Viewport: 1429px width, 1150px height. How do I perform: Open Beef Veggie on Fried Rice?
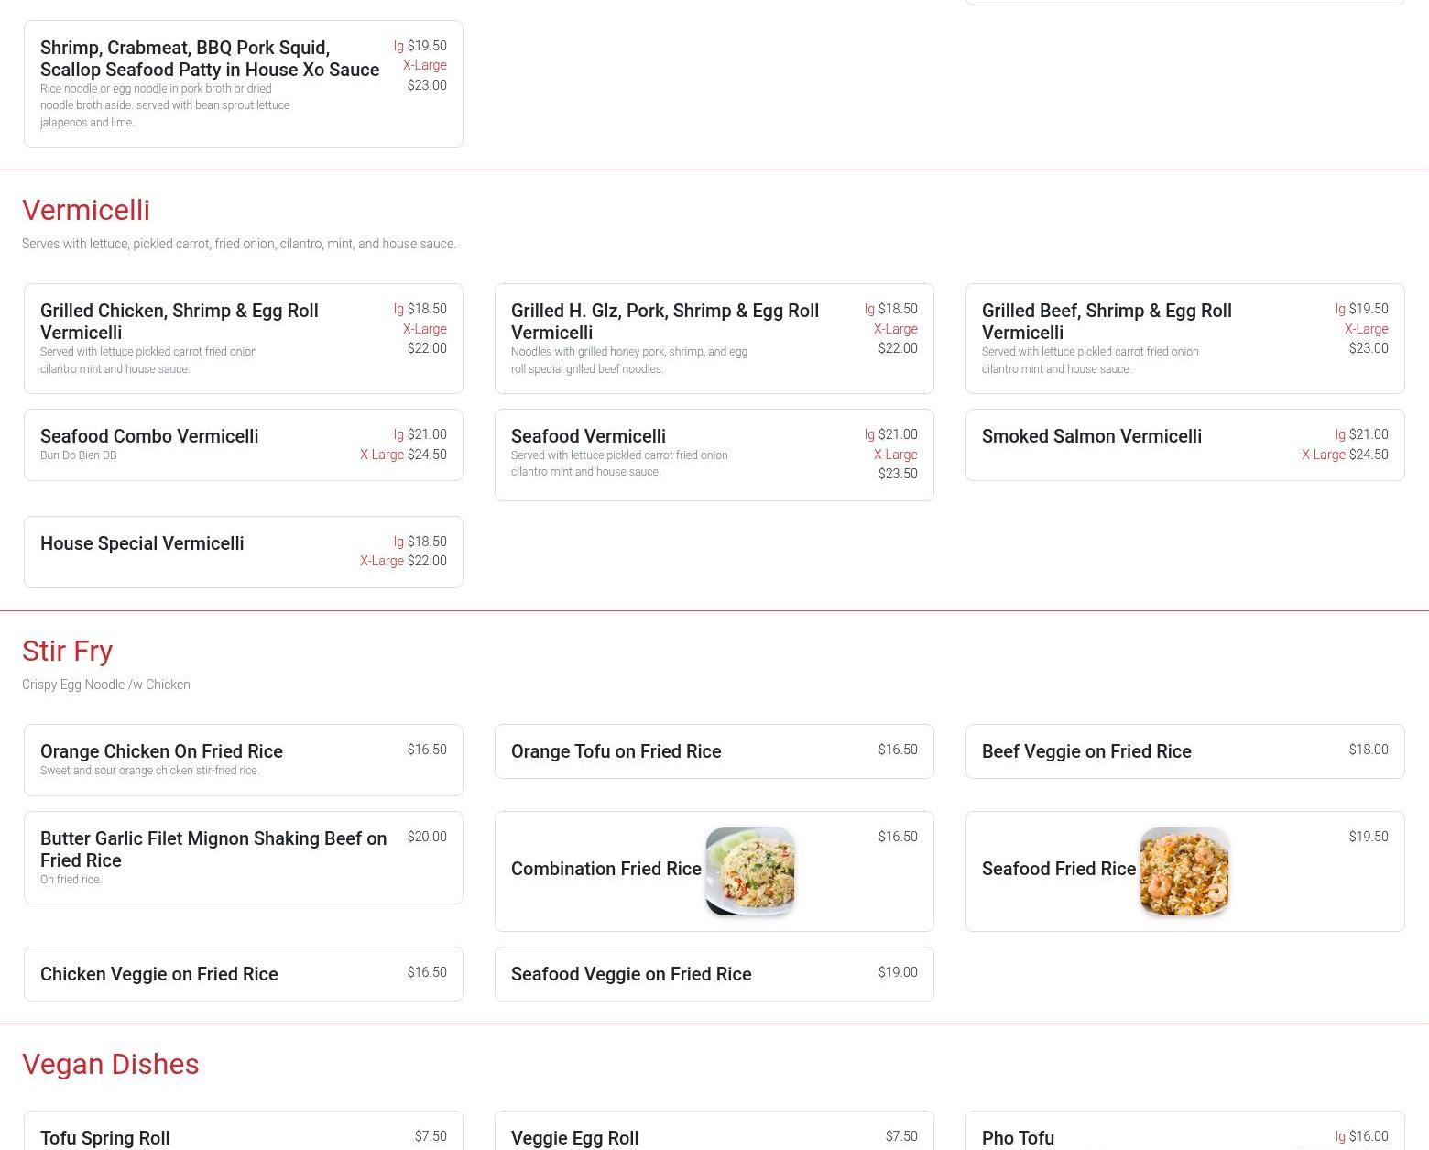tap(1185, 751)
